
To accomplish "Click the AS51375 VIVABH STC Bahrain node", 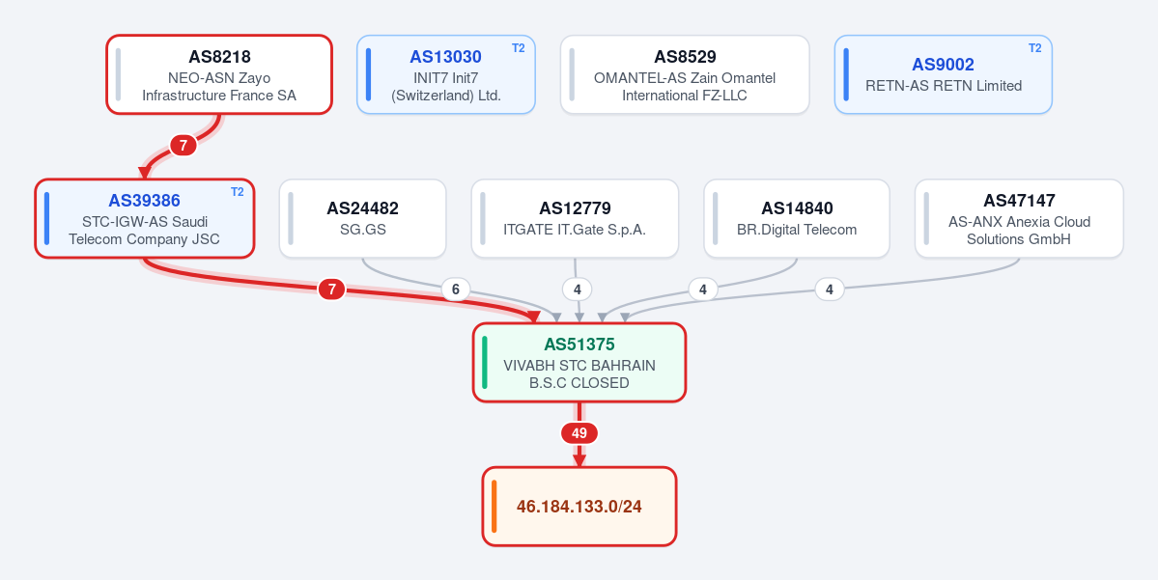I will pos(579,362).
